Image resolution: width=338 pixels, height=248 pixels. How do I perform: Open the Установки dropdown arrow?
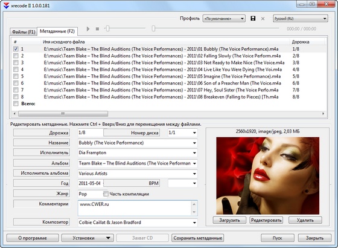click(108, 238)
